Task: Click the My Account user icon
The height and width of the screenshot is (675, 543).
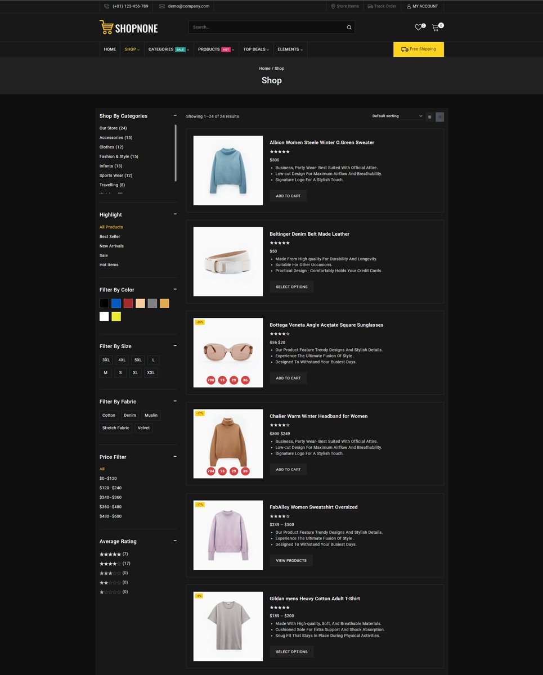Action: tap(409, 6)
